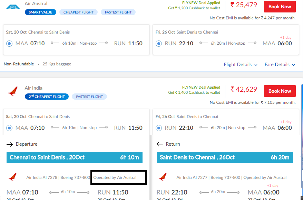Click the Air Austral airline logo
This screenshot has height=200, width=303.
(13, 7)
